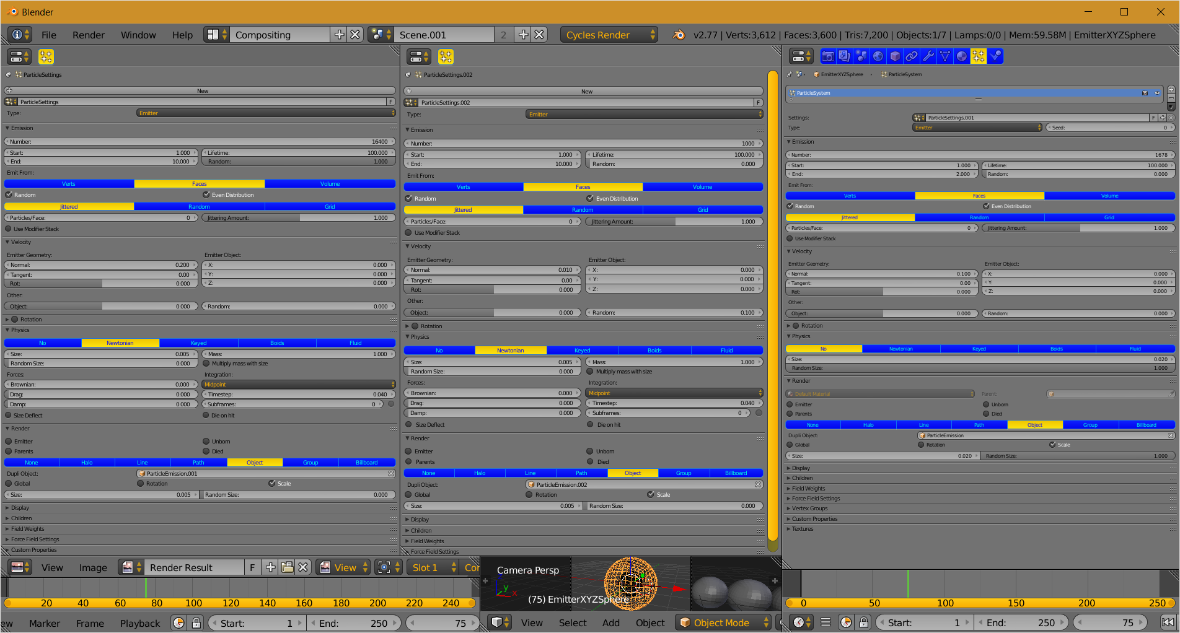Screen dimensions: 1180x633
Task: Toggle viewport eye icon on ParticleSystem row
Action: tap(1156, 93)
